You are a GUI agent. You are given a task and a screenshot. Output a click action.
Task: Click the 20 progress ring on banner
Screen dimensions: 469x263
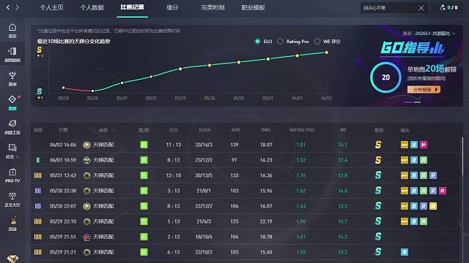tap(386, 77)
